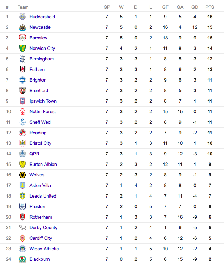Click the Fulham crest icon
The height and width of the screenshot is (264, 224).
click(22, 69)
